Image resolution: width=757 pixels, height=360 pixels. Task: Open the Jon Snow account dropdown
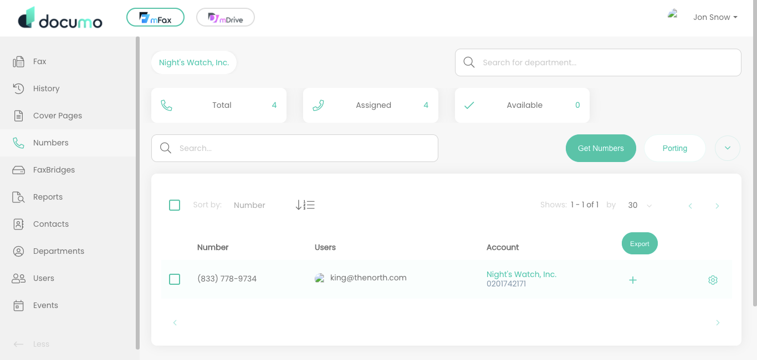tap(715, 17)
